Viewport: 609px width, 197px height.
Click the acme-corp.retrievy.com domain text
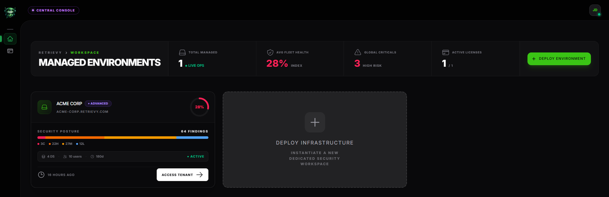click(x=82, y=112)
